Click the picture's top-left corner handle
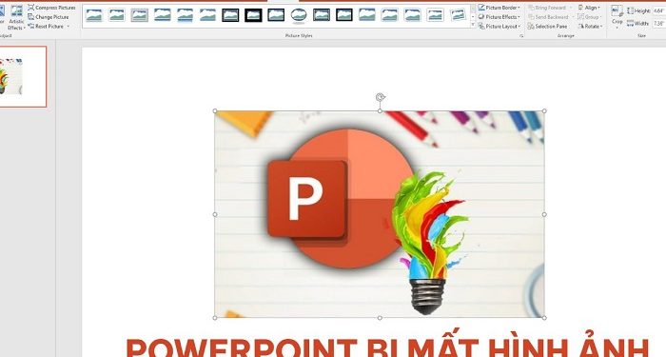The width and height of the screenshot is (666, 357). coord(215,111)
